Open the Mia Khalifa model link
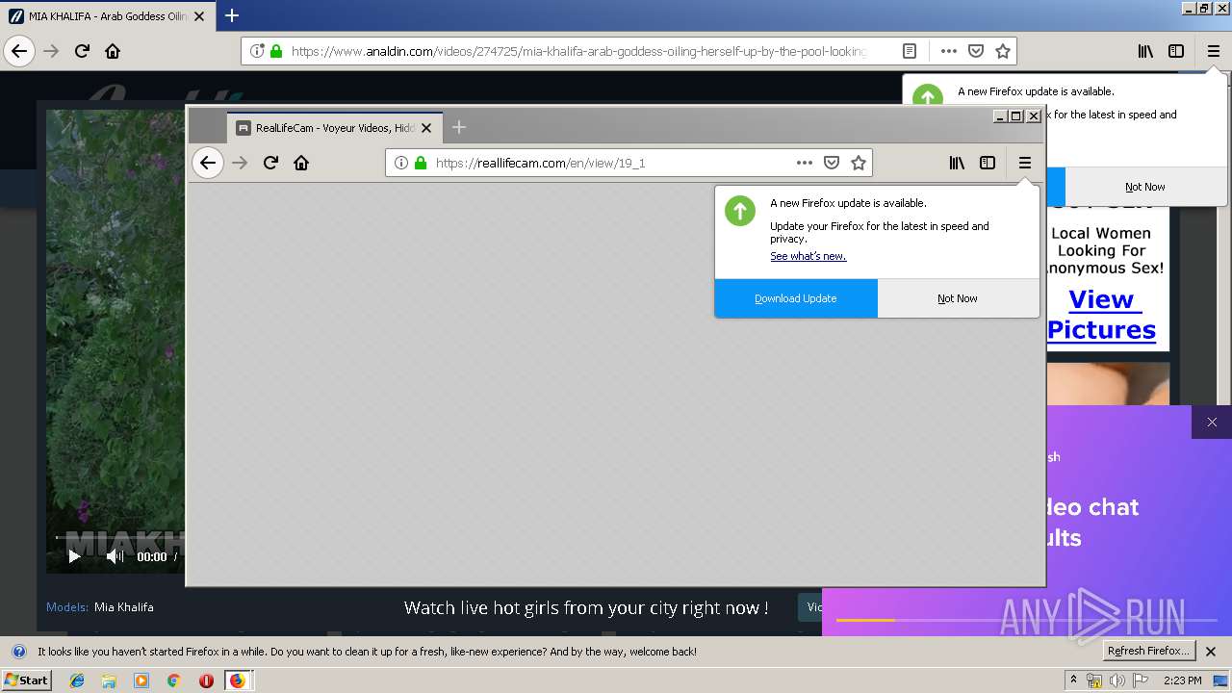1232x693 pixels. [123, 607]
